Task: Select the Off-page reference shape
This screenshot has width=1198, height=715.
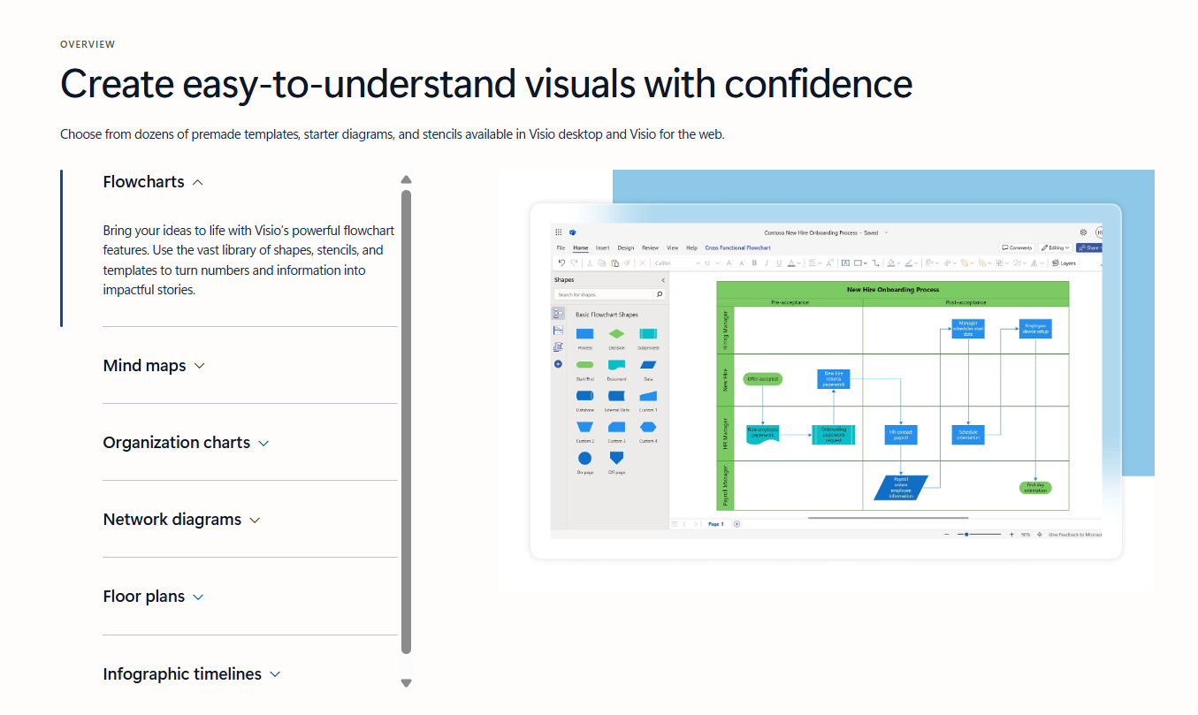Action: (x=616, y=458)
